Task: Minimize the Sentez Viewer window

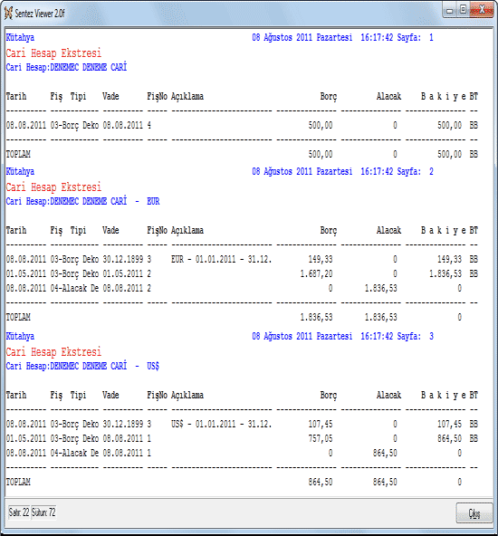Action: point(450,11)
